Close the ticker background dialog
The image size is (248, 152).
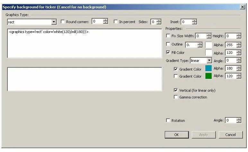(242, 7)
